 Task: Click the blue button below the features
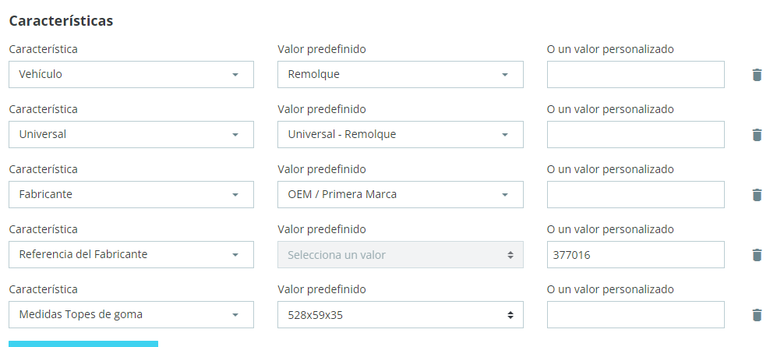coord(83,343)
